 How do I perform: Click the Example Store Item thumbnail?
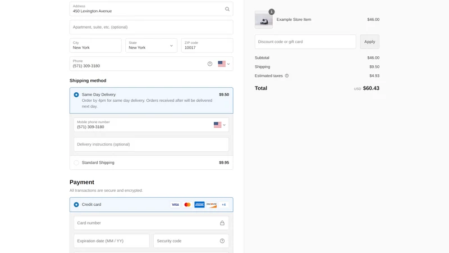(x=264, y=20)
